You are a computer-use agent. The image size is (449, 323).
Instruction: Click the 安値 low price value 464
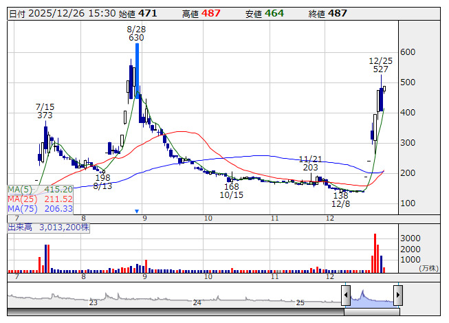[x=274, y=14]
